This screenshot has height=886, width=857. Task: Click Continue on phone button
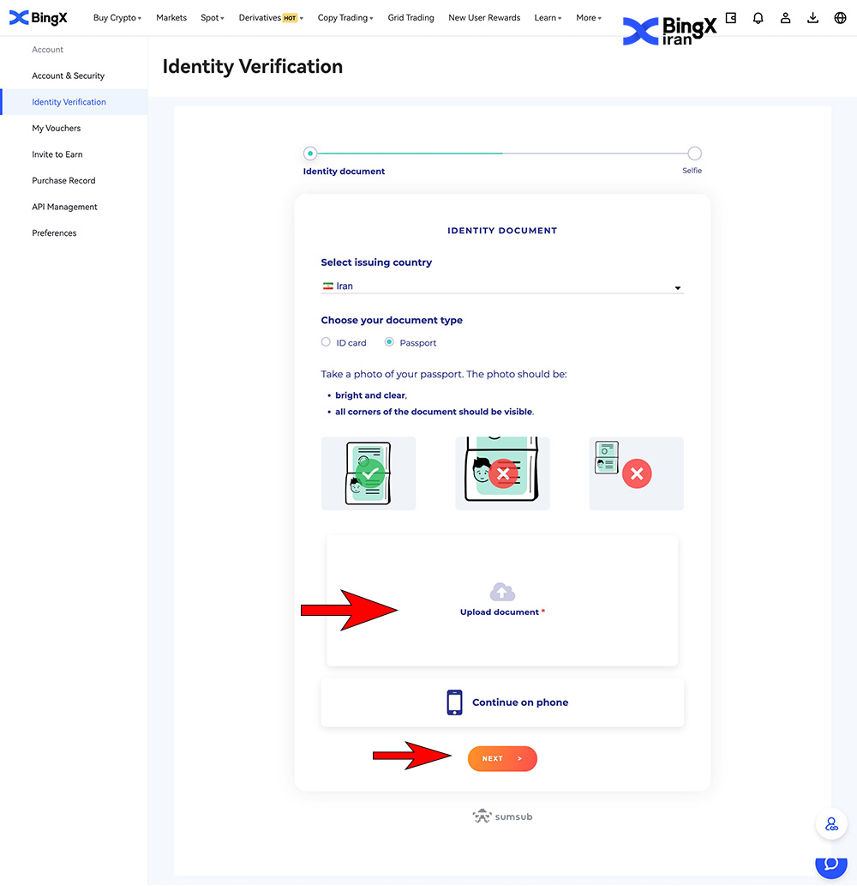click(x=502, y=702)
